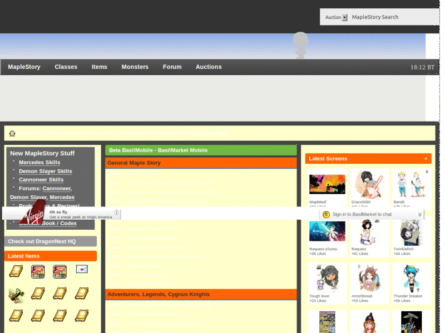
Task: Open thread 'Hellbanned people please read'
Action: pyautogui.click(x=155, y=248)
